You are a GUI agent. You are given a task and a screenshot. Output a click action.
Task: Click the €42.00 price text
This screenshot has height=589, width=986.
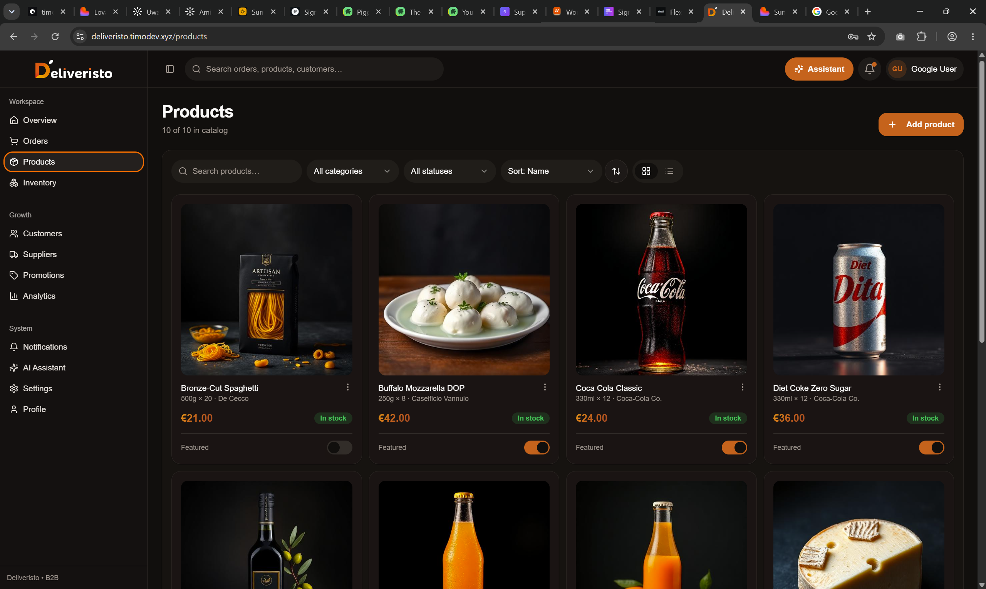394,418
